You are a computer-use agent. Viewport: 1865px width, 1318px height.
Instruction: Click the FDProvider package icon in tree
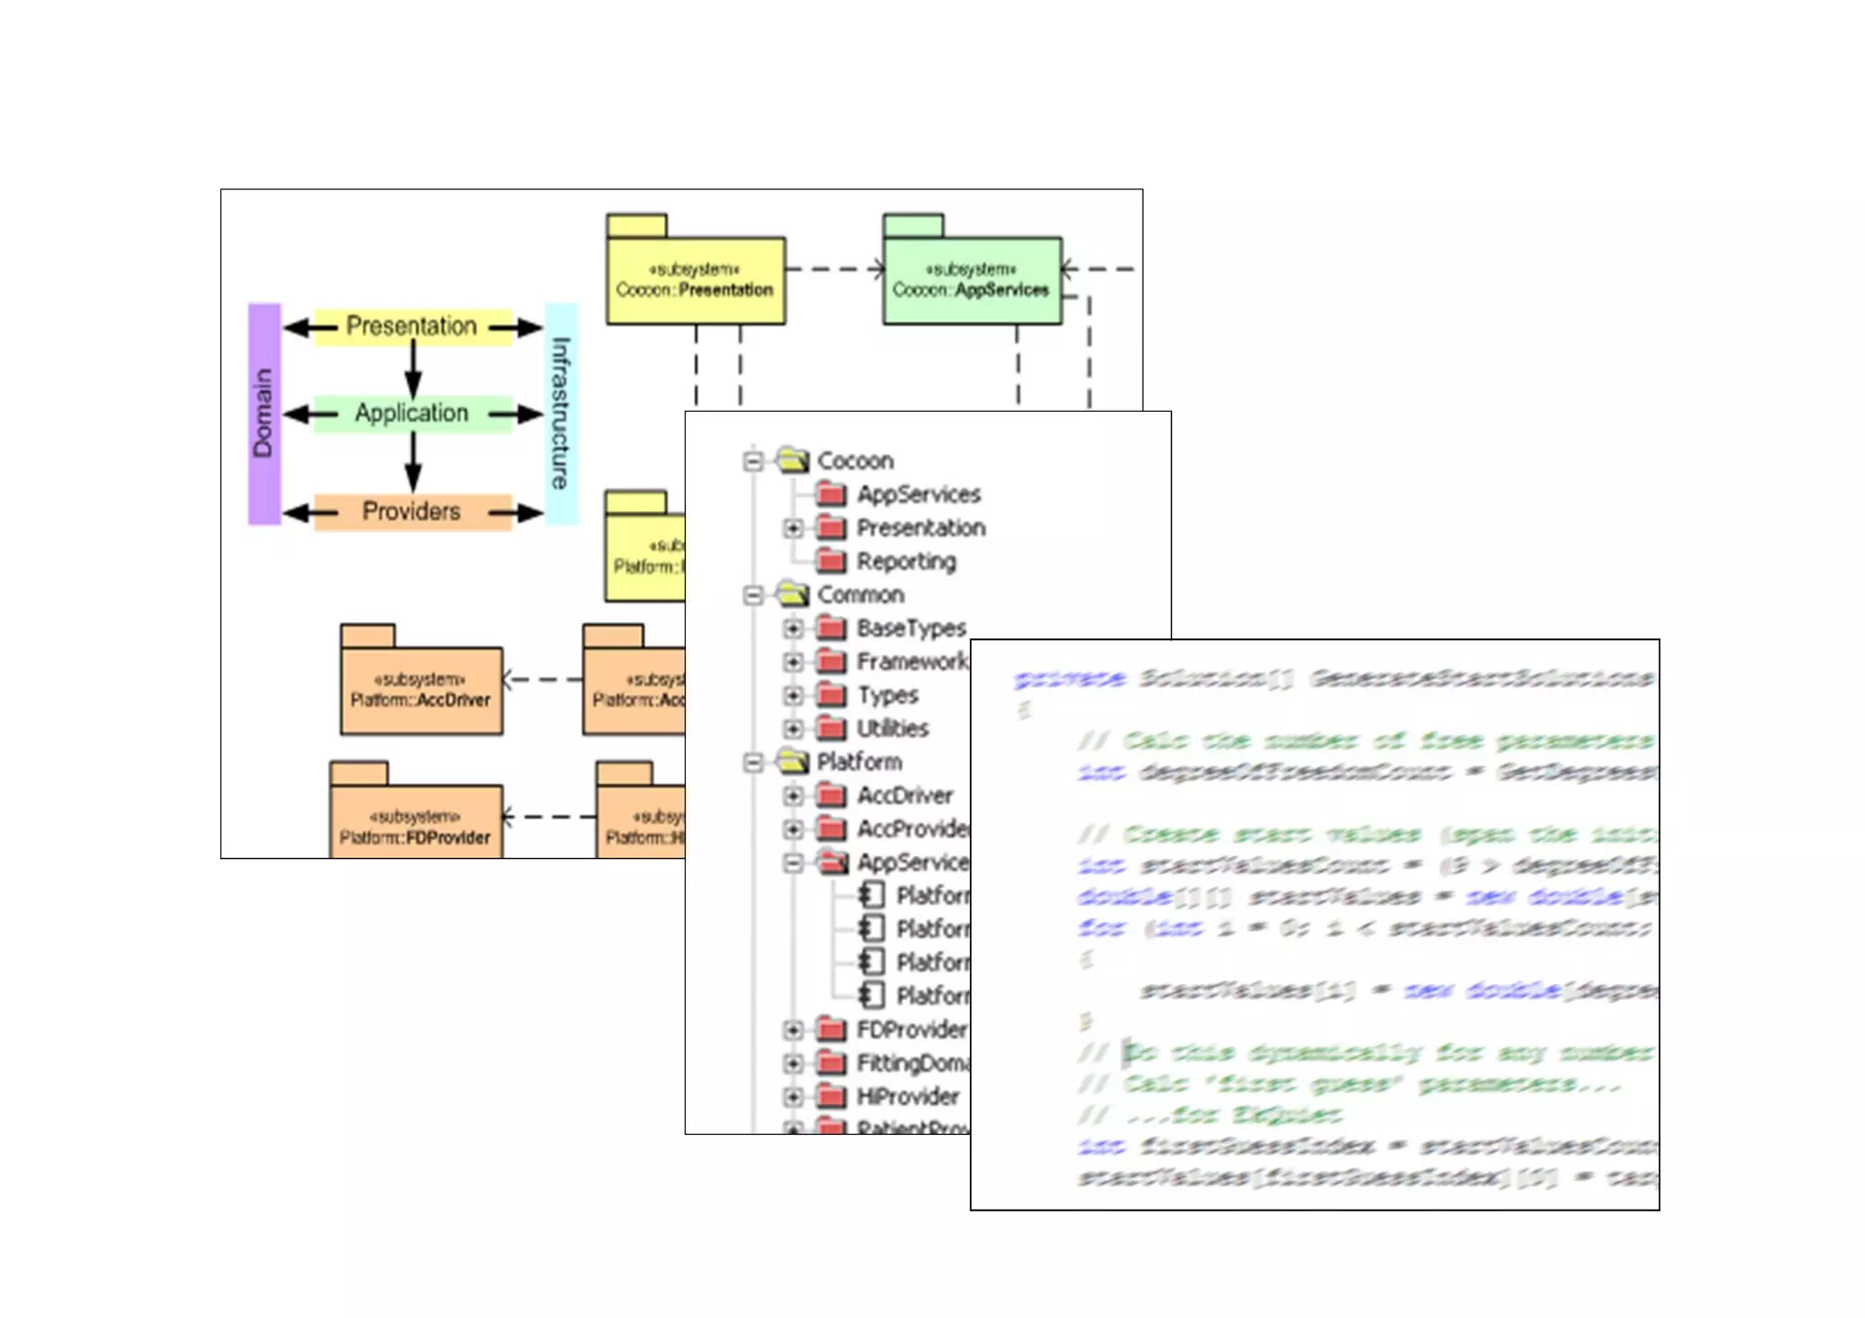coord(831,1030)
